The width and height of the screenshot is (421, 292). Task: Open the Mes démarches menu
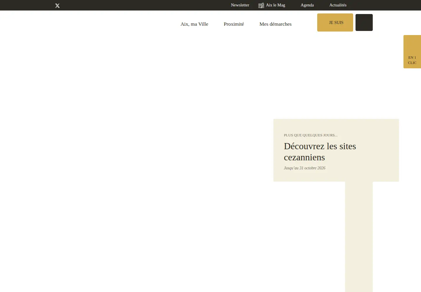point(275,24)
